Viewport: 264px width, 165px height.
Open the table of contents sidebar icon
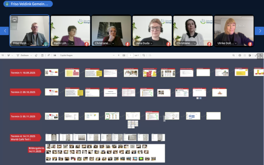pos(2,55)
